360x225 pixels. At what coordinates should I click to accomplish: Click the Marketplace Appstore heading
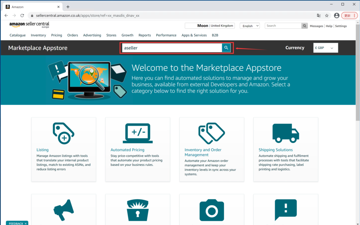[38, 48]
